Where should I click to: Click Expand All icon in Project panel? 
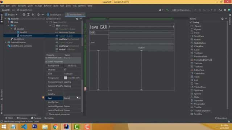tap(28, 14)
